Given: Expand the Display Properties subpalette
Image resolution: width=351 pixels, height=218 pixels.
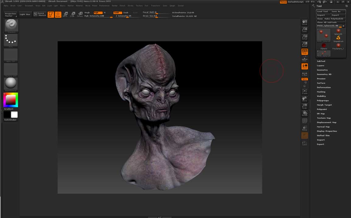Looking at the screenshot, I should tap(327, 131).
